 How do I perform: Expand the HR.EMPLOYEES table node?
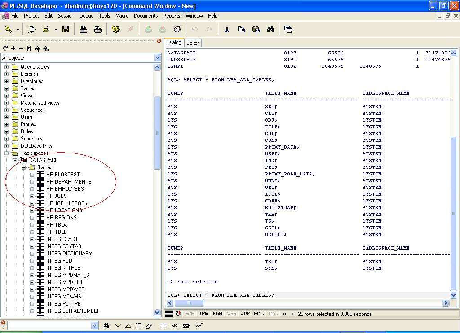(31, 189)
